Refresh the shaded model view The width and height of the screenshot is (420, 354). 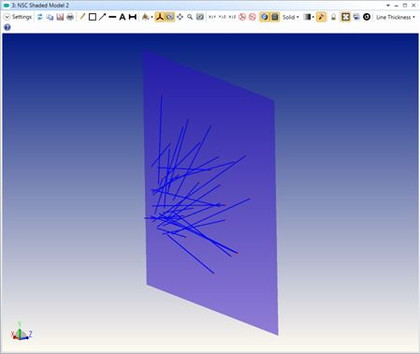(x=40, y=17)
